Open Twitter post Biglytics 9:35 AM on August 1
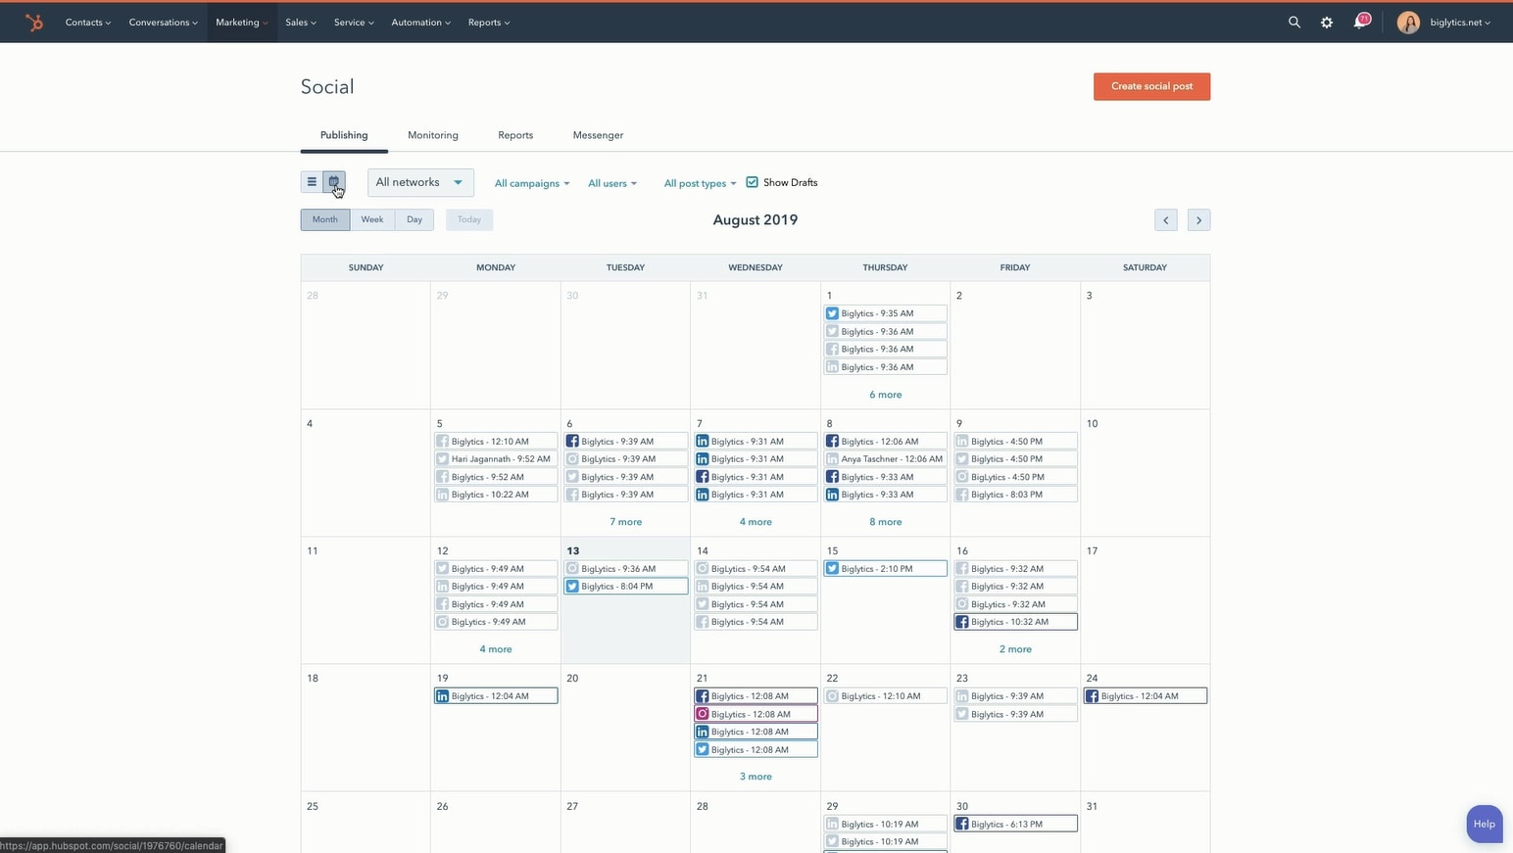The image size is (1513, 853). pyautogui.click(x=886, y=313)
